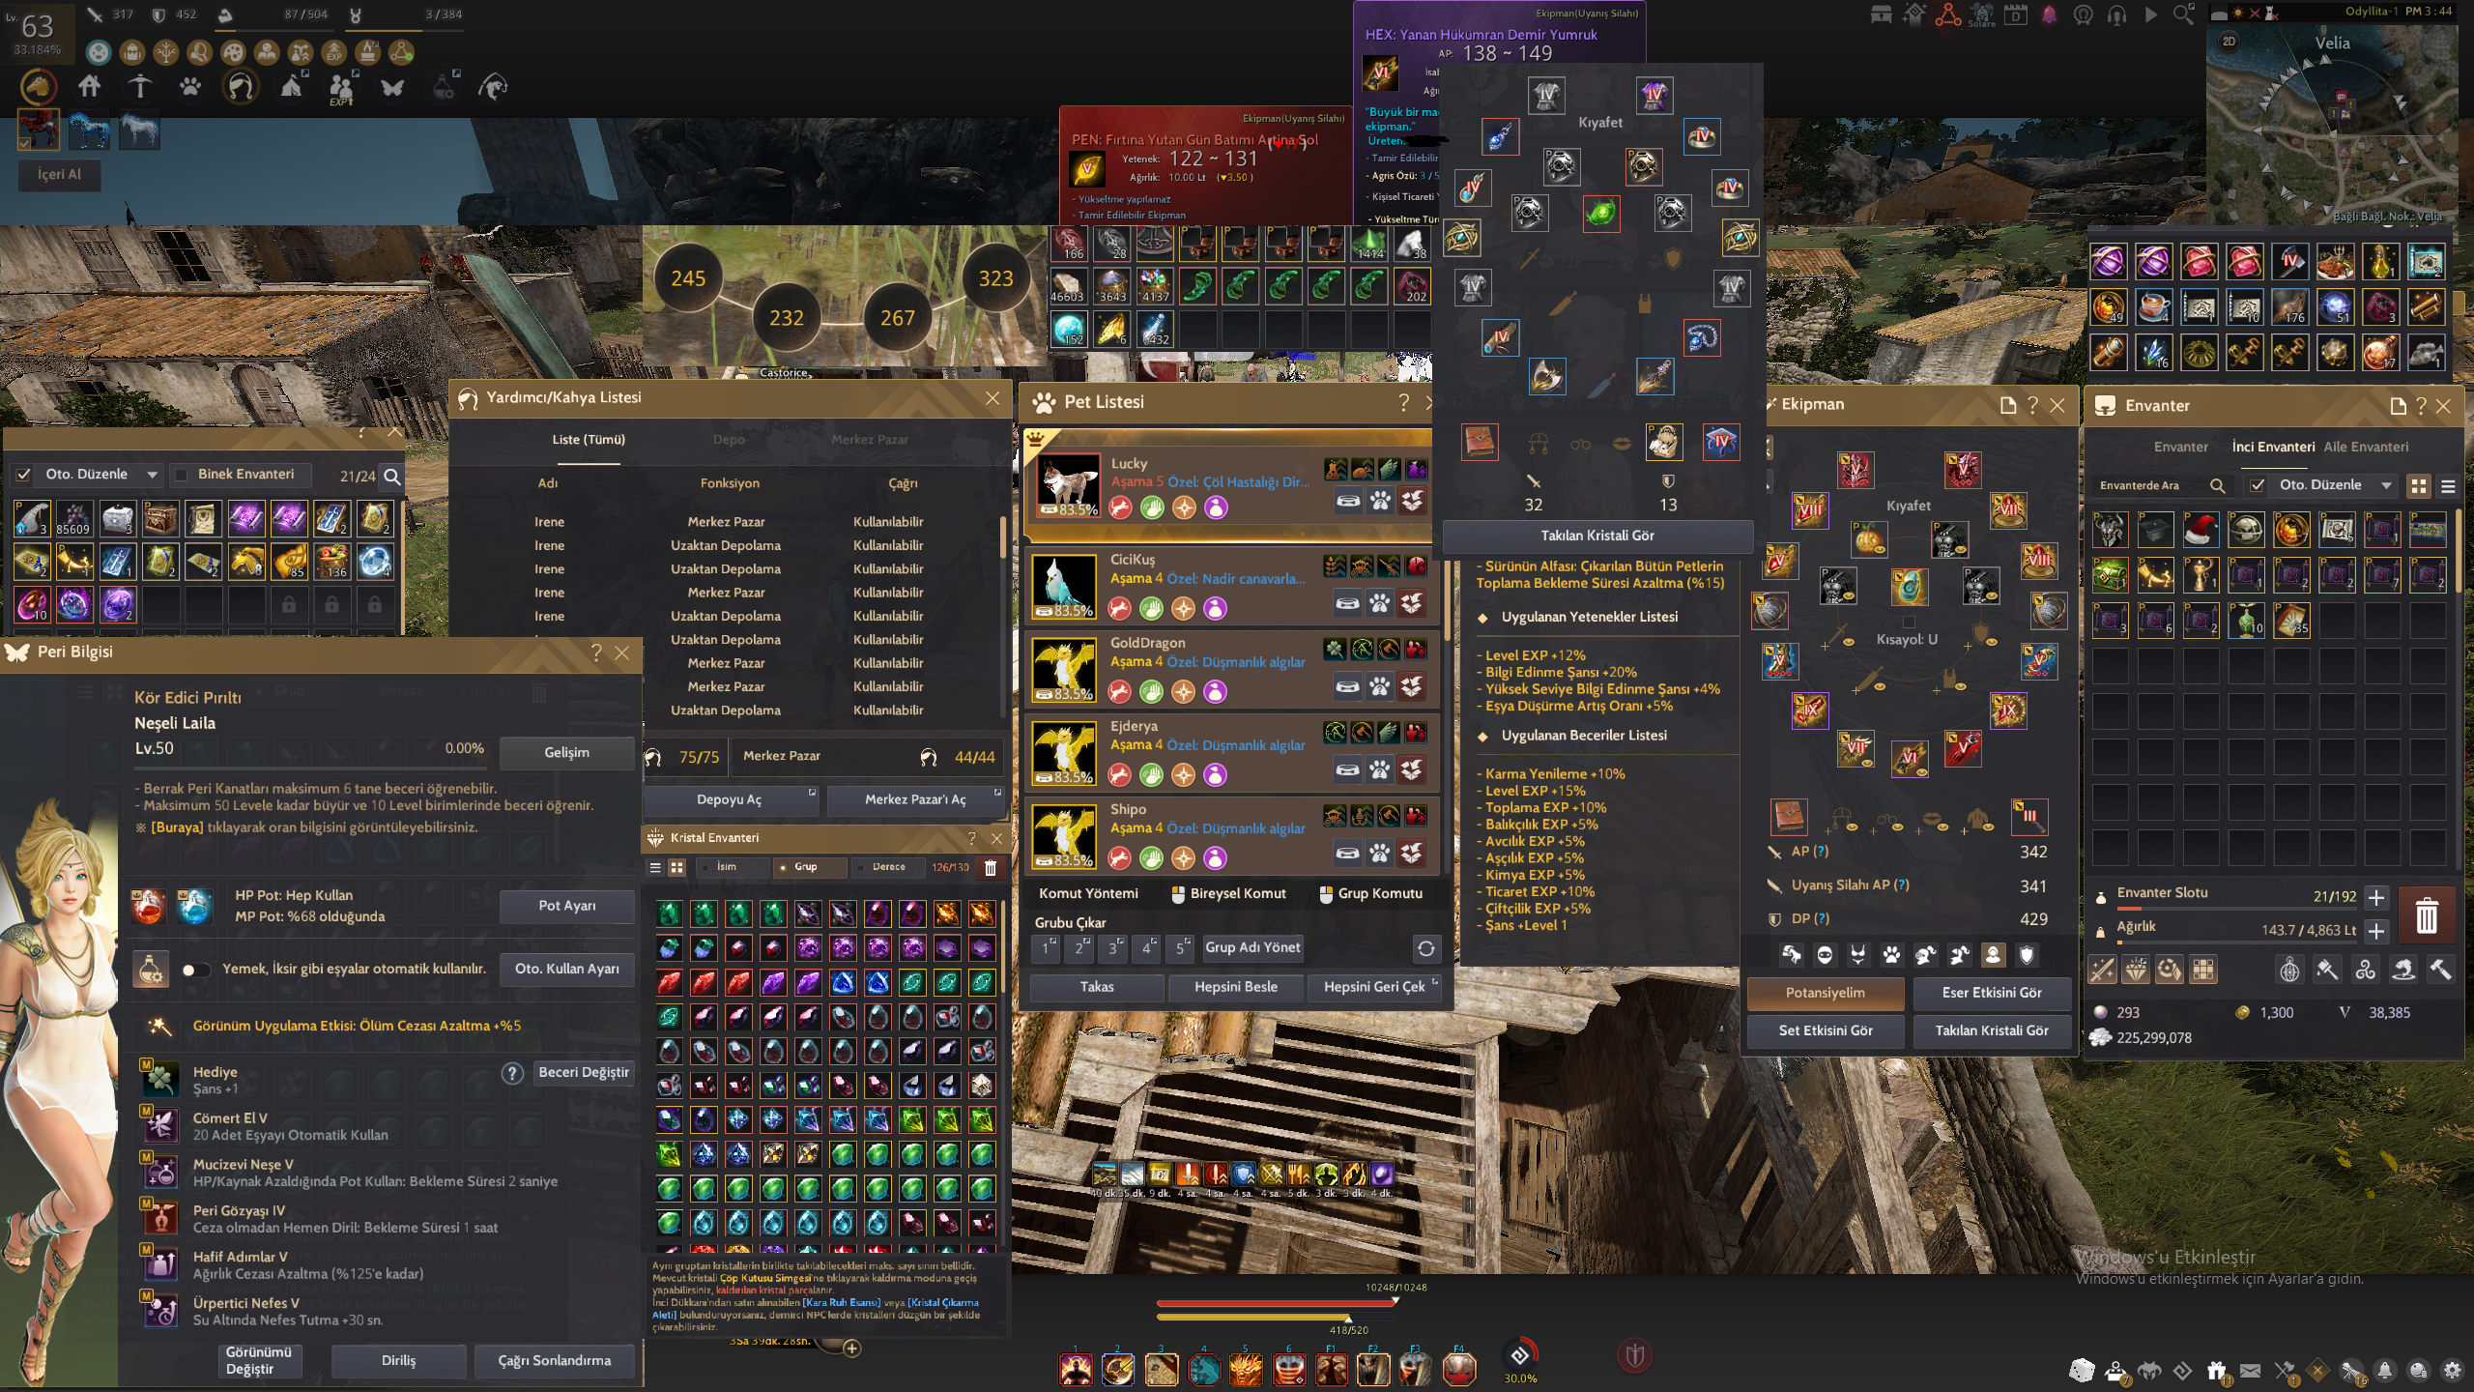Click the mail envelope icon bottom right
2474x1392 pixels.
2251,1371
